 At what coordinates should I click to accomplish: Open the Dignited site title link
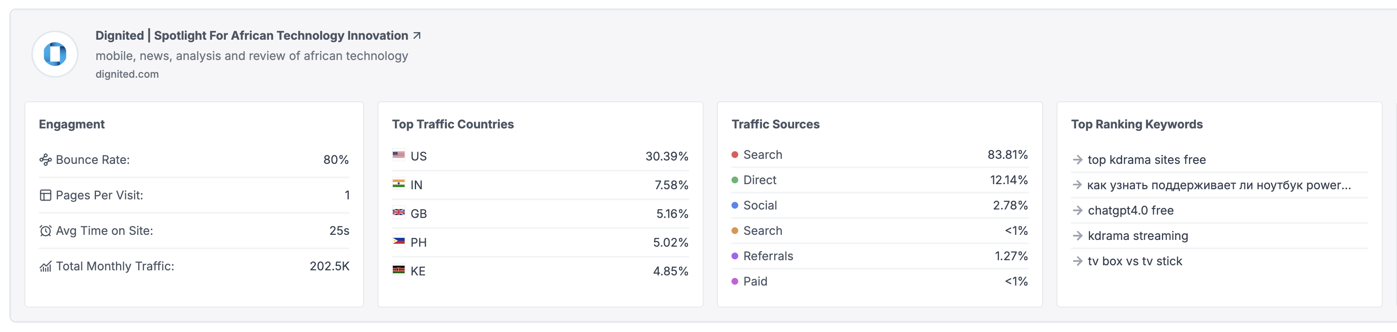coord(252,36)
